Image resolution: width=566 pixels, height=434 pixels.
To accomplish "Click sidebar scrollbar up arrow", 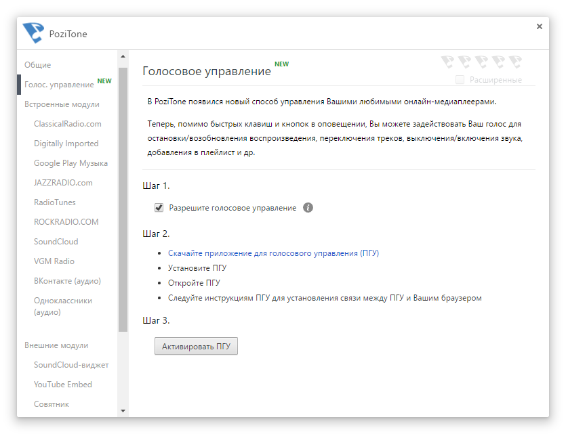I will 123,57.
